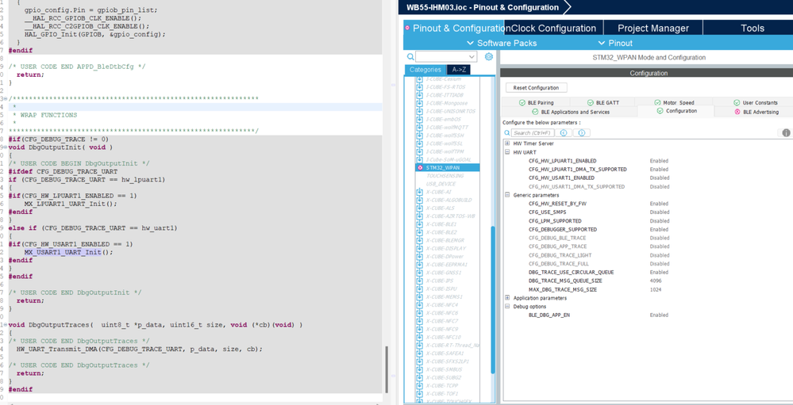
Task: Open the Software Packs dropdown menu
Action: pyautogui.click(x=502, y=43)
